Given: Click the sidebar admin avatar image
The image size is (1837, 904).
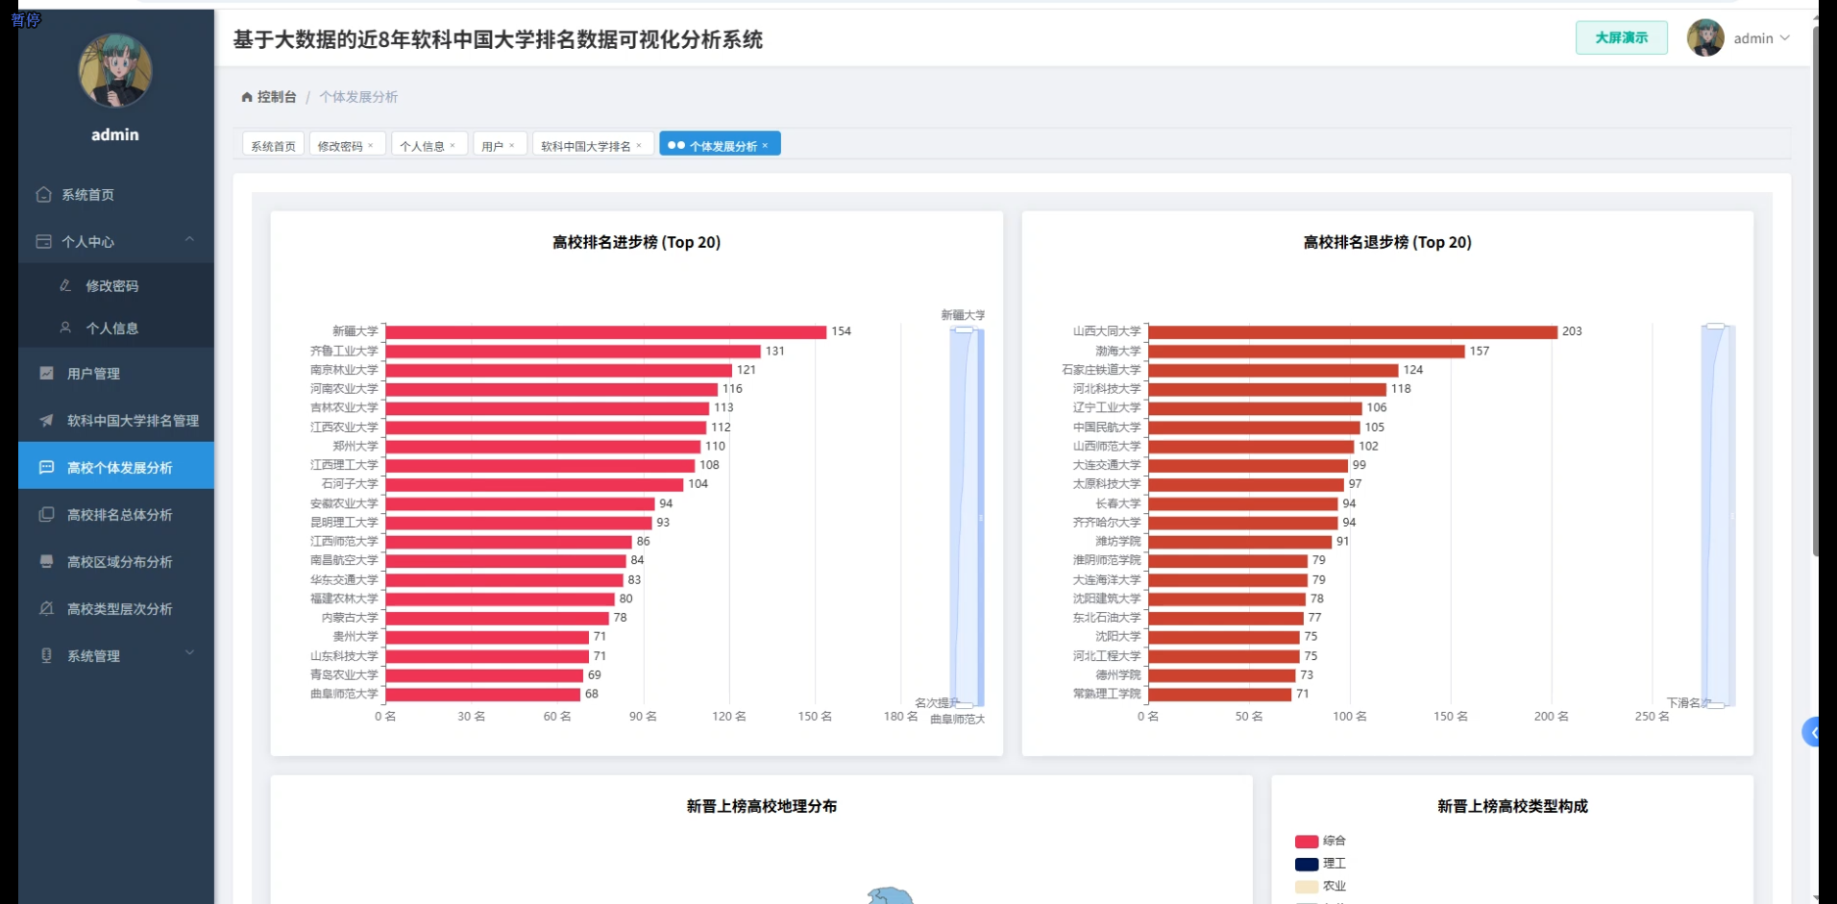Looking at the screenshot, I should [x=115, y=70].
